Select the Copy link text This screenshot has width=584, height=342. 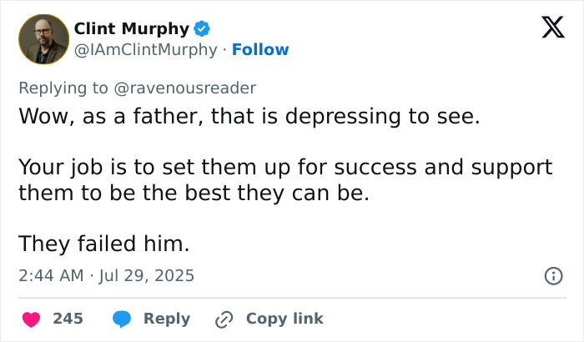pos(284,319)
